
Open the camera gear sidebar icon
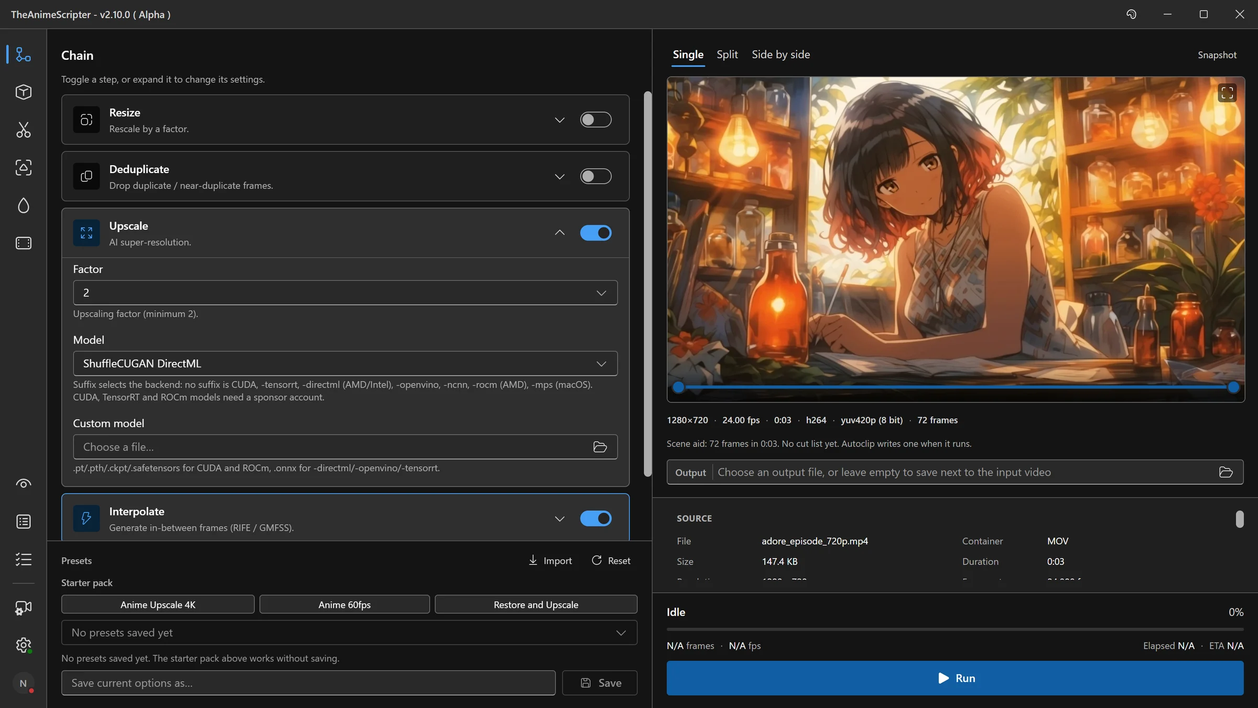23,608
